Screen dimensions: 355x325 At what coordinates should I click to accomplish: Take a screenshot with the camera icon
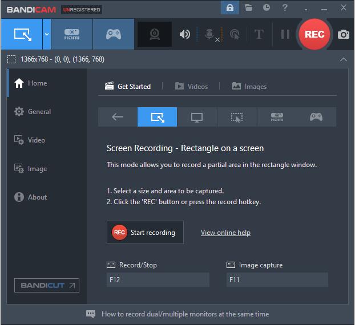(344, 34)
